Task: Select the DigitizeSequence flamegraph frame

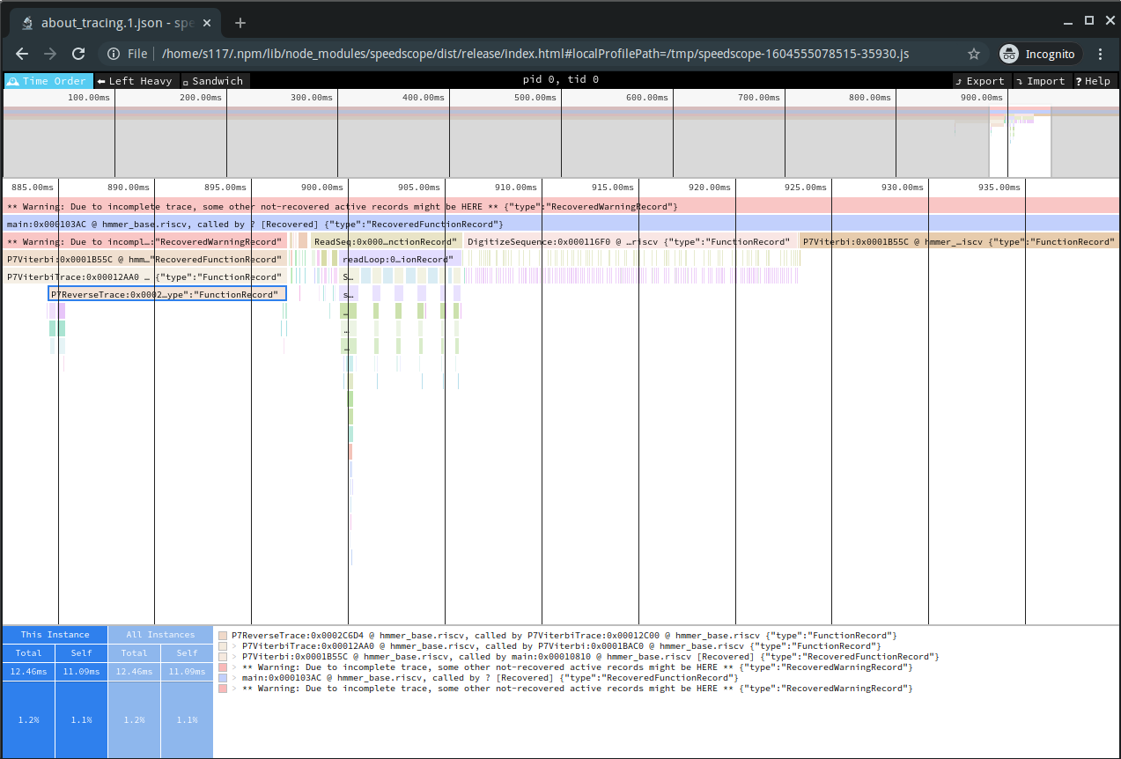Action: 629,241
